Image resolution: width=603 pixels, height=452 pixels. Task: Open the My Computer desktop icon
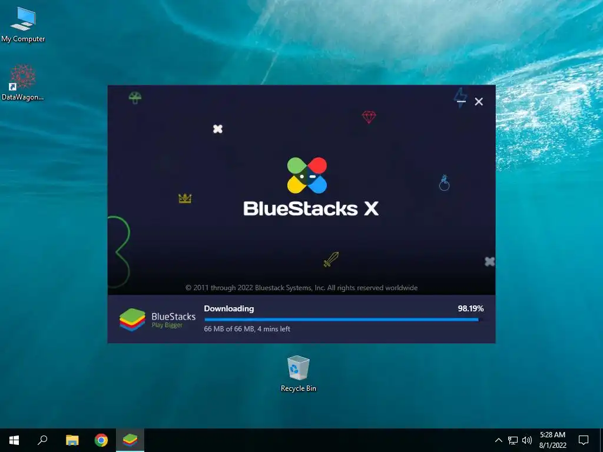pyautogui.click(x=23, y=25)
